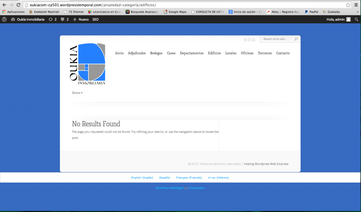This screenshot has width=361, height=212.
Task: Show more bookmarks with the overflow chevron
Action: [357, 12]
